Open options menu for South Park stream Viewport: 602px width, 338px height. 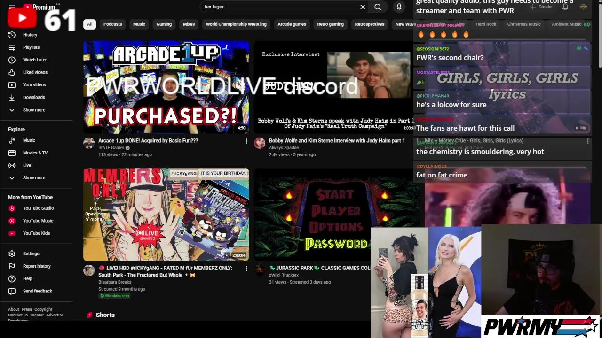coord(246,269)
